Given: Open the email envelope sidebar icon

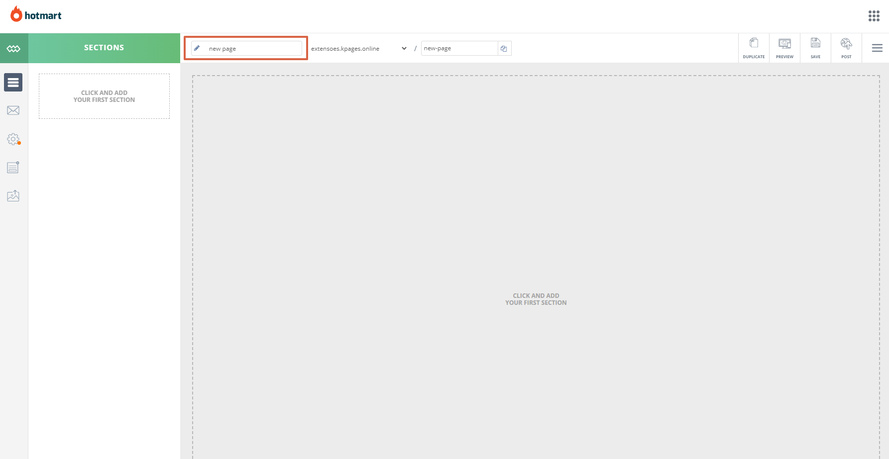Looking at the screenshot, I should coord(13,110).
